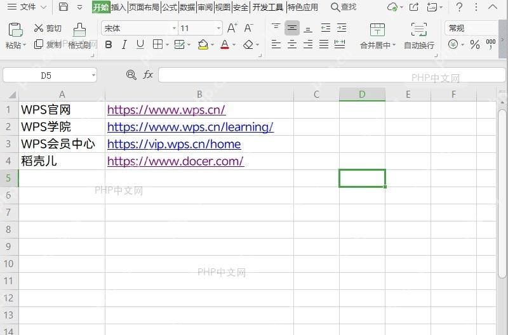This screenshot has height=335, width=508.
Task: Open the font size 11 dropdown
Action: pos(218,29)
